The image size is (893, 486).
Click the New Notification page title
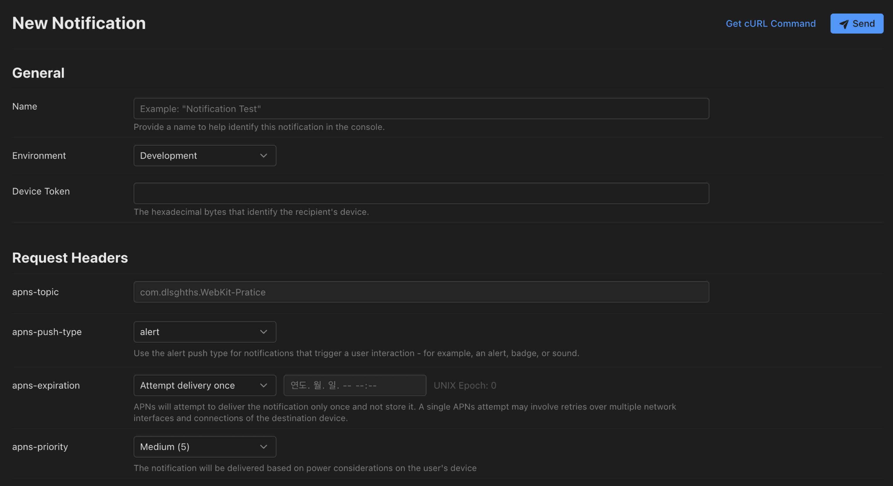coord(79,23)
